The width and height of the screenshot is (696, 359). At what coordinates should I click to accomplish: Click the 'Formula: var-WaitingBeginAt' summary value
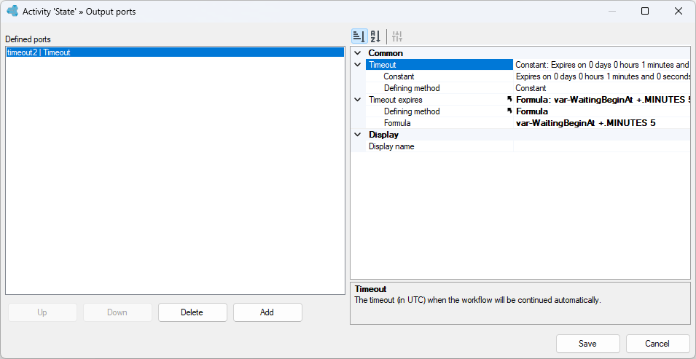point(603,100)
